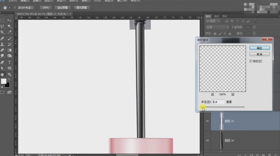Filter layers by adjustment layer icon
This screenshot has width=280, height=156.
[232, 21]
